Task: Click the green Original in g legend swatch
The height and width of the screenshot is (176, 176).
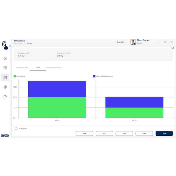Action: 15,76
